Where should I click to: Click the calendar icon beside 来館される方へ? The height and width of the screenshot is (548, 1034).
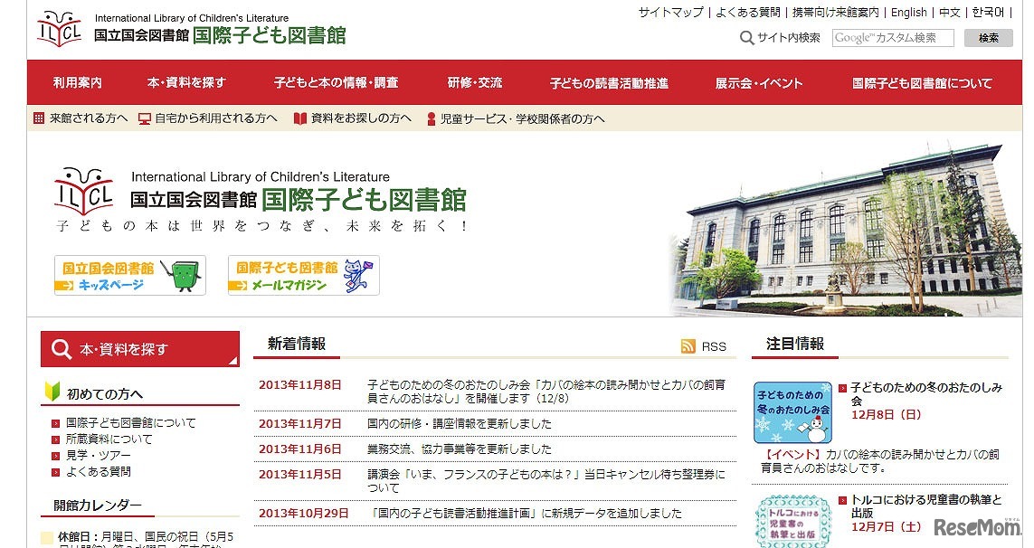click(x=39, y=118)
